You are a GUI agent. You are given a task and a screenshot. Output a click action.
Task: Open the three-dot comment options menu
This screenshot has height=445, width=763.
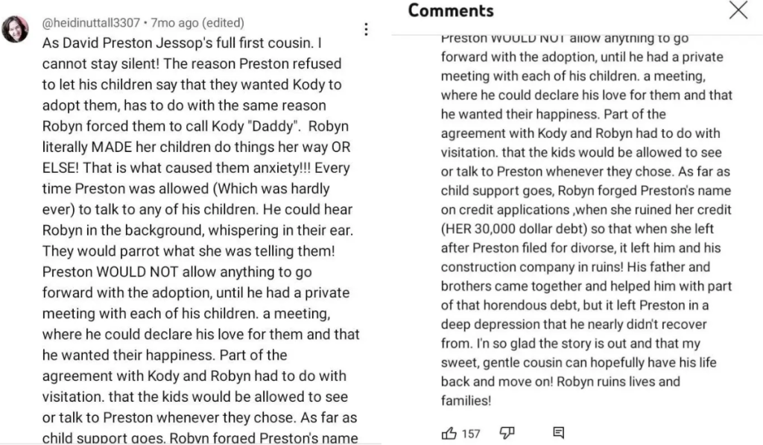click(x=366, y=29)
